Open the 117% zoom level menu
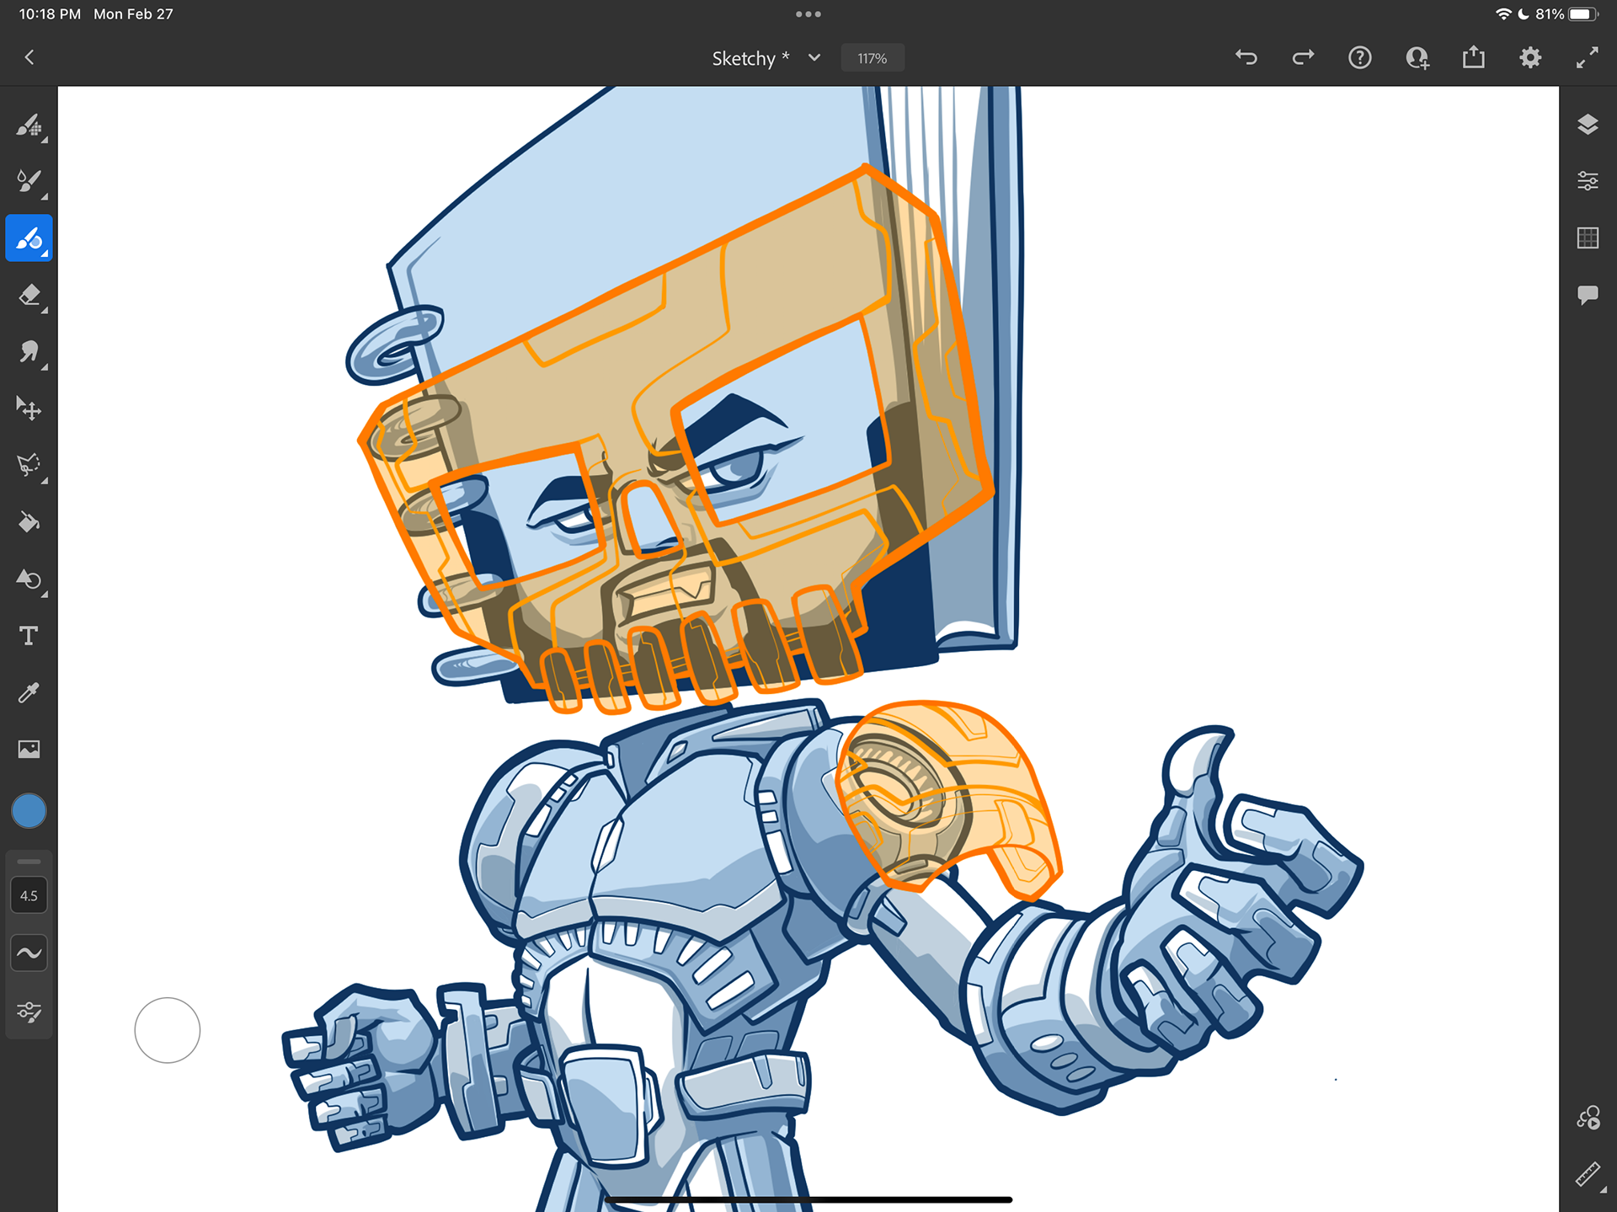The height and width of the screenshot is (1212, 1617). pyautogui.click(x=872, y=58)
